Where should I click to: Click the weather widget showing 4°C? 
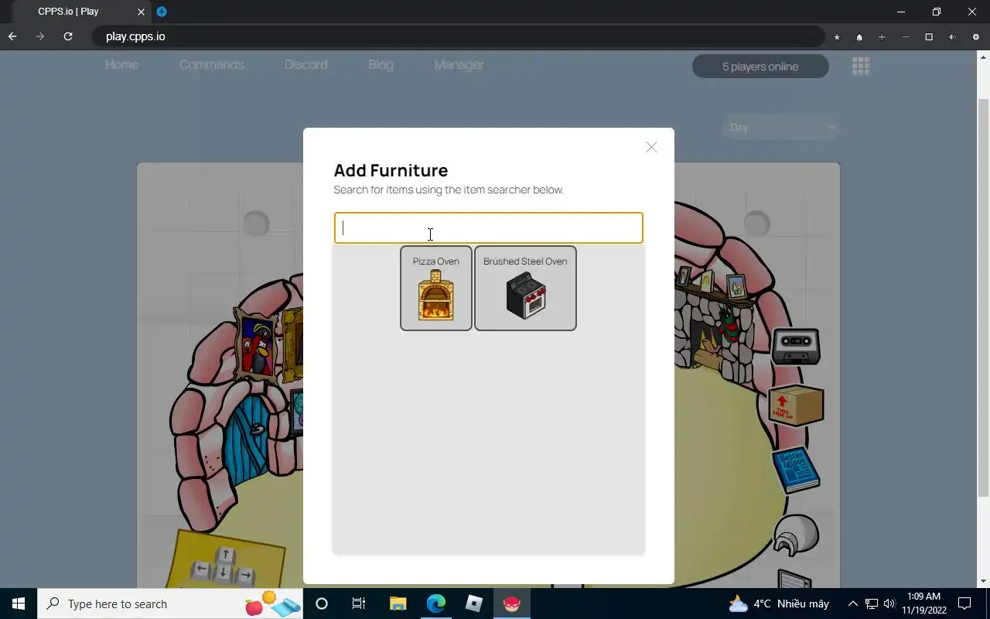click(x=779, y=604)
